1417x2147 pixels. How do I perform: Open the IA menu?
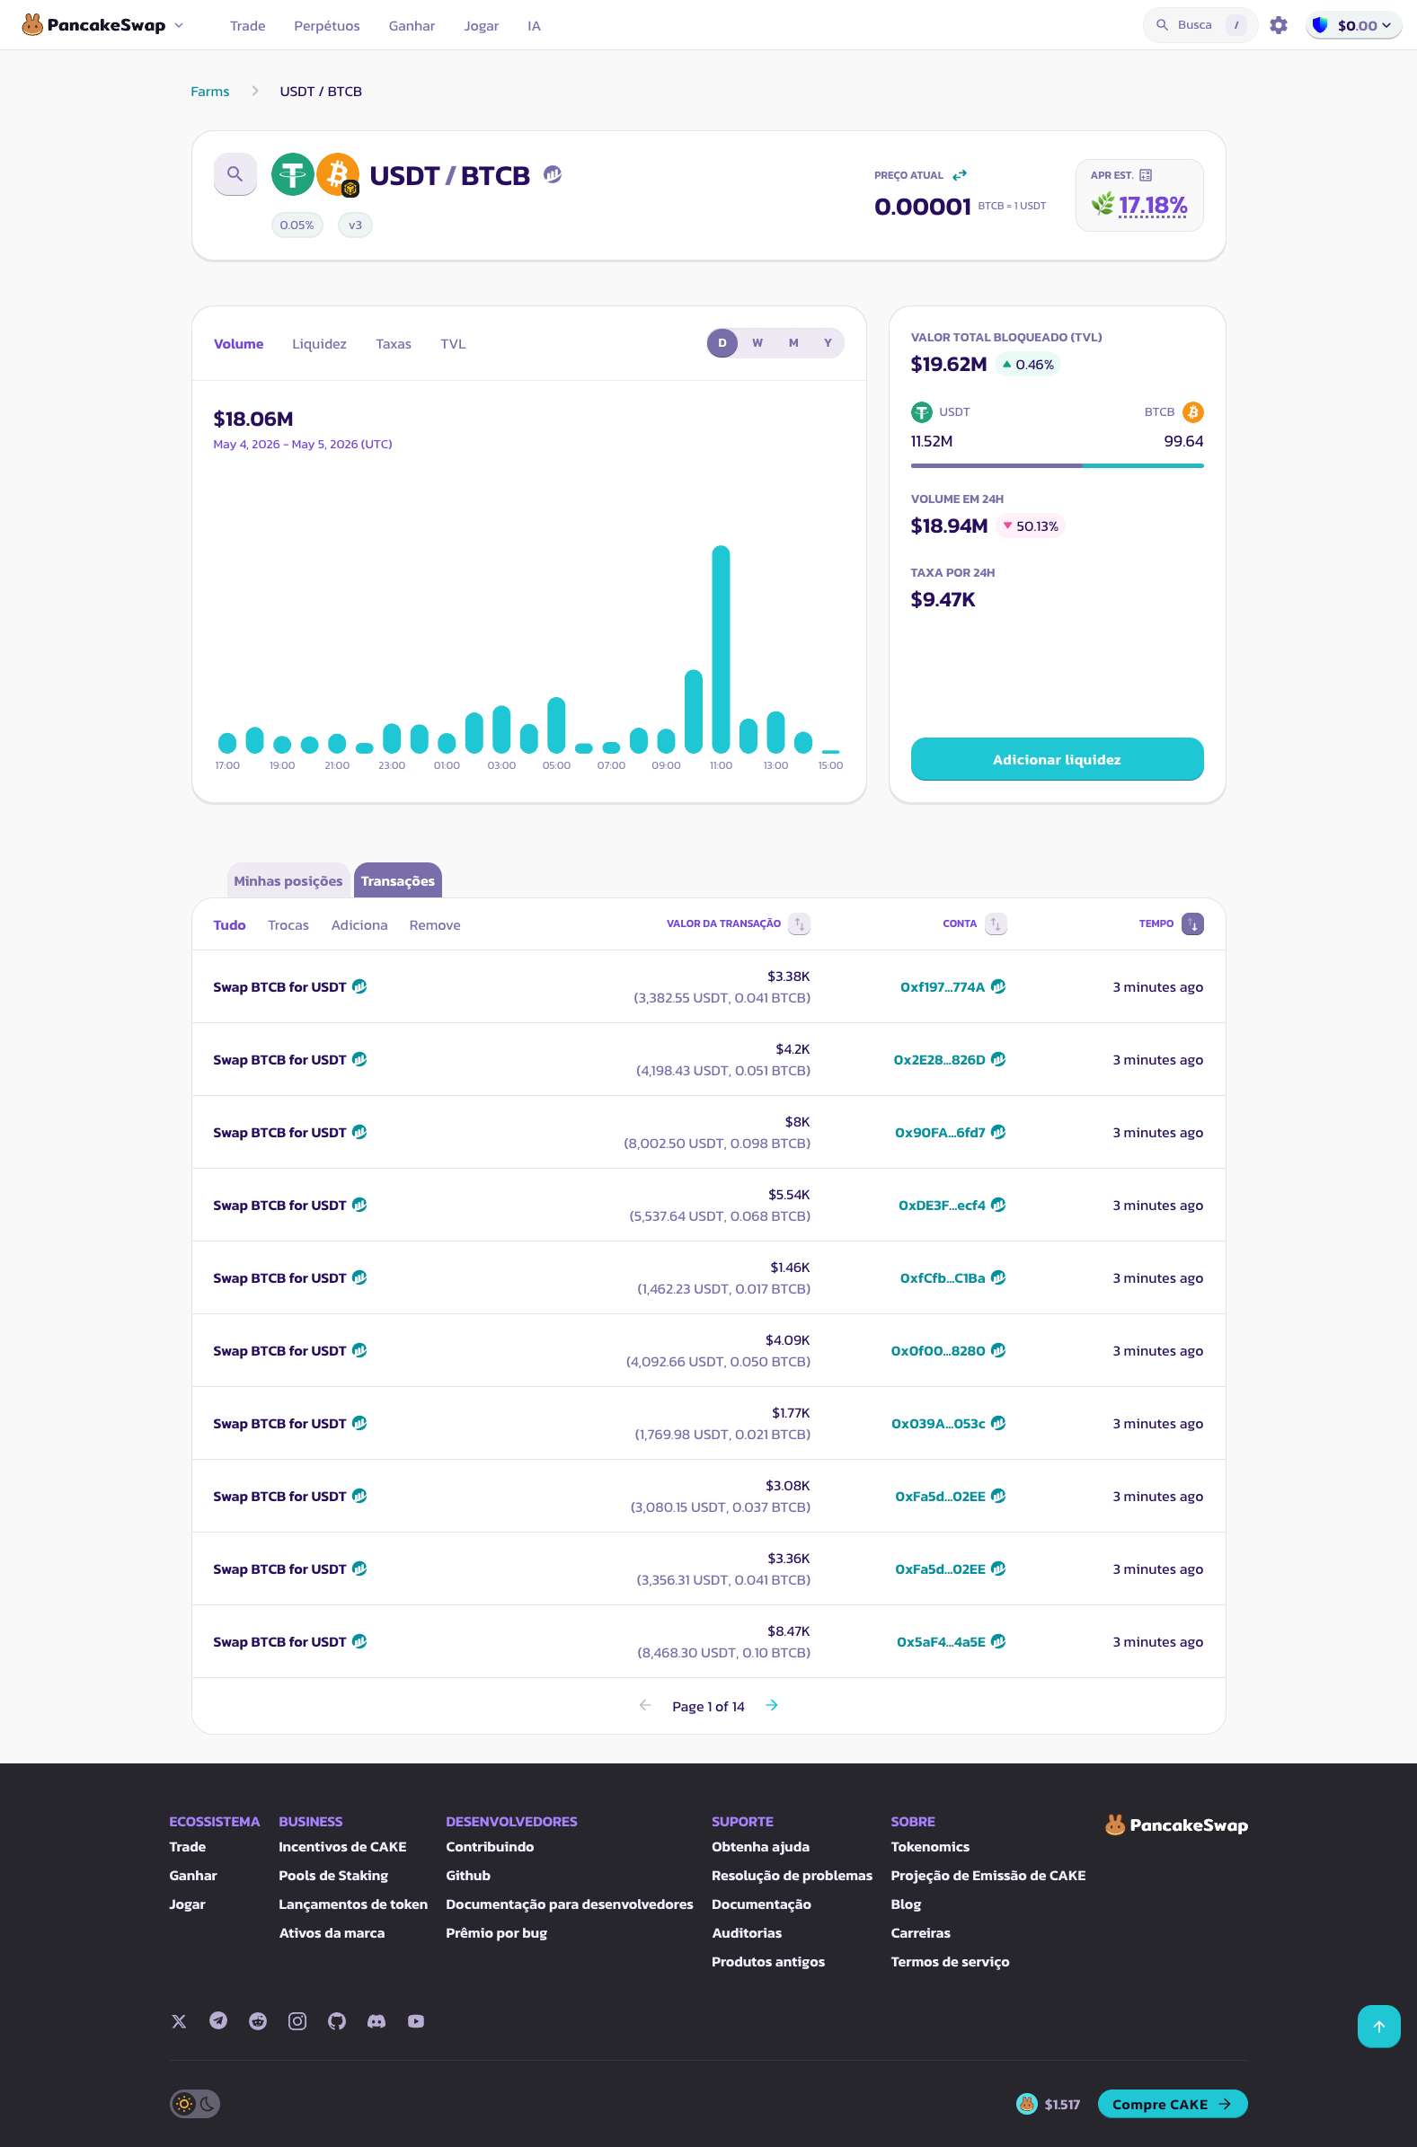coord(534,26)
